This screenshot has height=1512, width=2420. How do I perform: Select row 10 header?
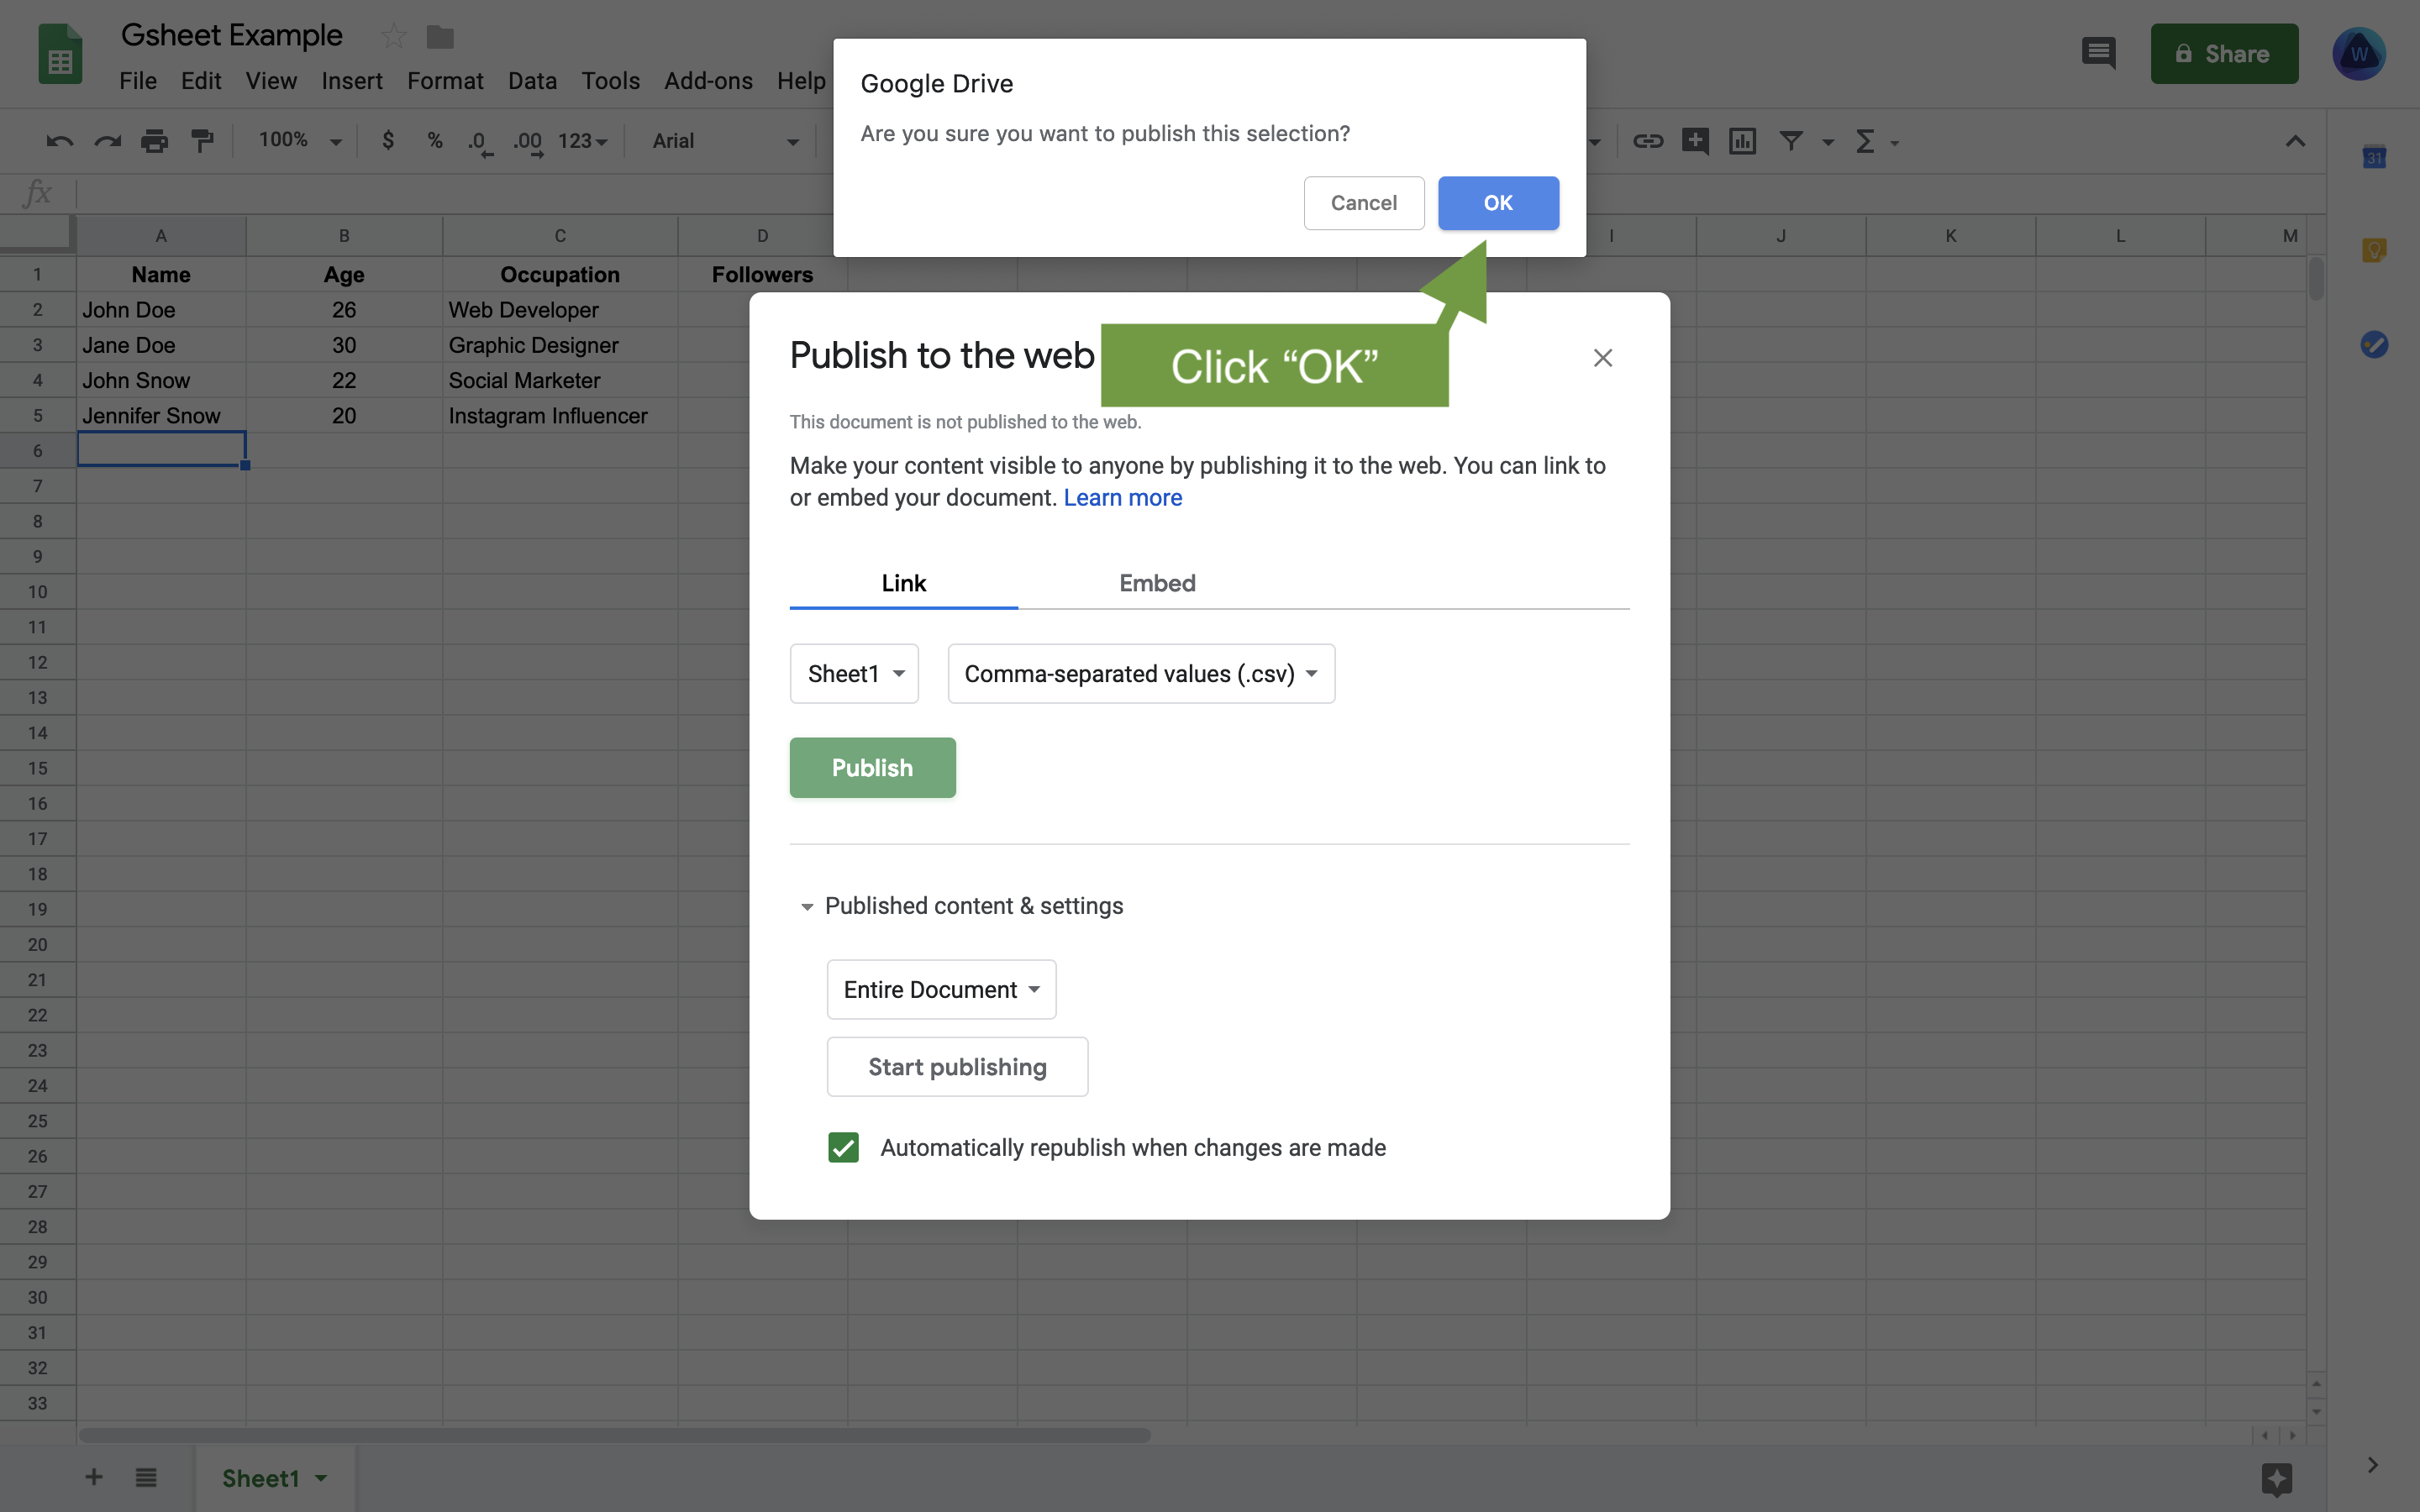[37, 592]
